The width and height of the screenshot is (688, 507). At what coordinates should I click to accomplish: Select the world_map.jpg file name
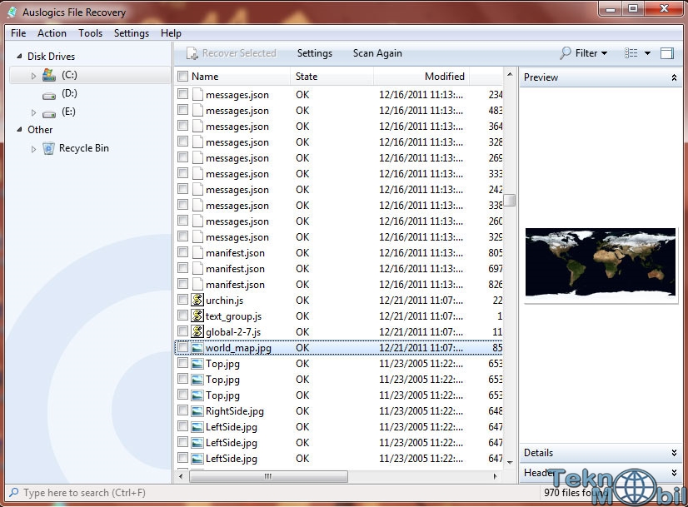pyautogui.click(x=238, y=348)
